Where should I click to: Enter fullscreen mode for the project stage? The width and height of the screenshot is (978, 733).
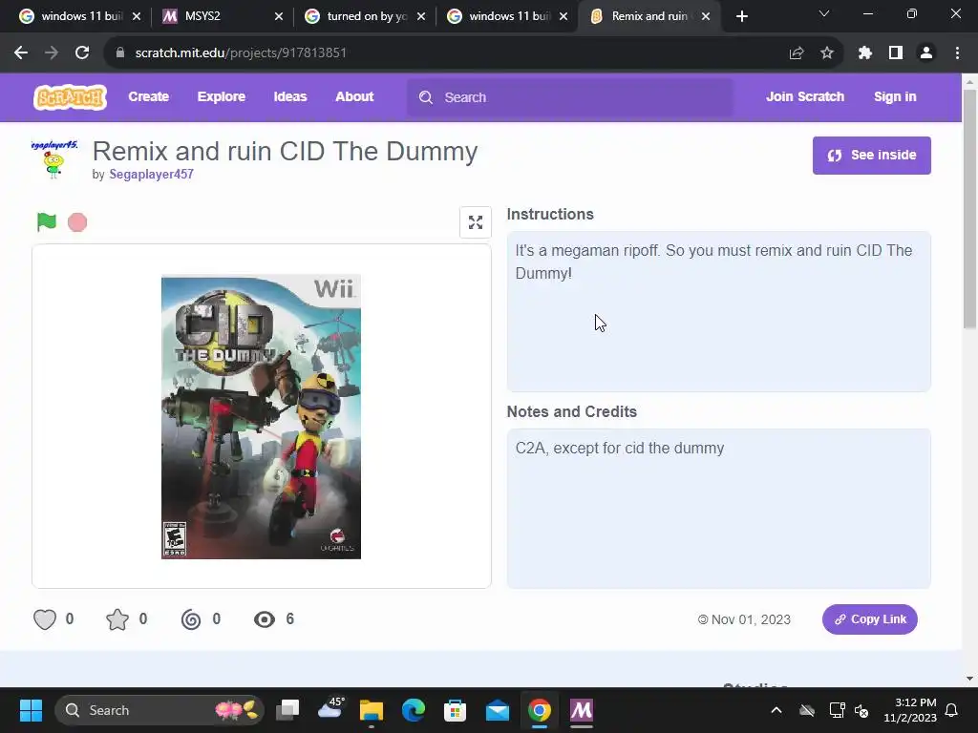click(x=476, y=221)
